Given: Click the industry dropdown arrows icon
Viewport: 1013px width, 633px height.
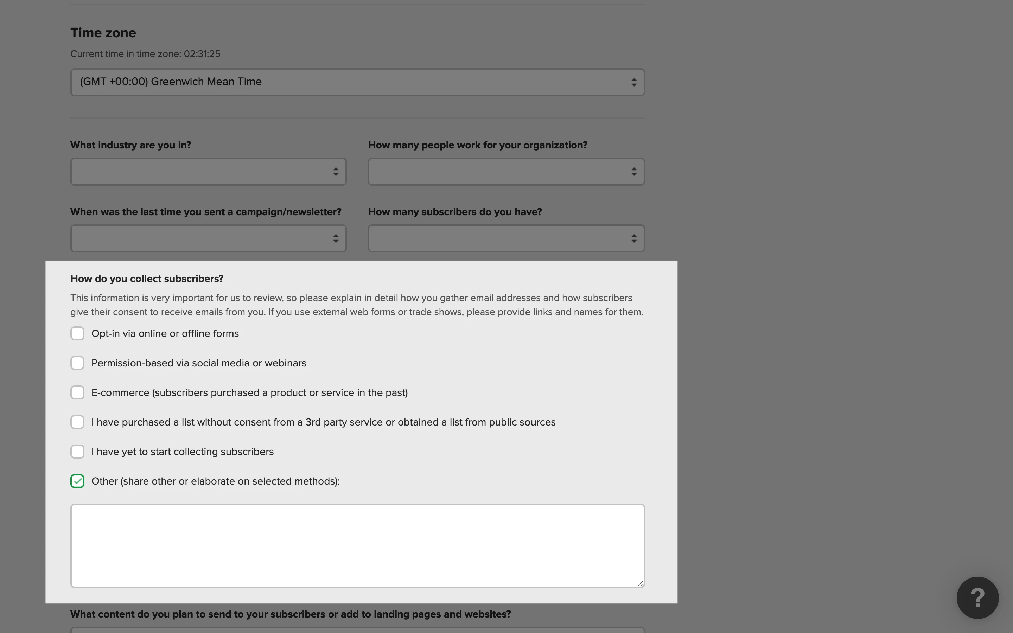Looking at the screenshot, I should click(336, 172).
